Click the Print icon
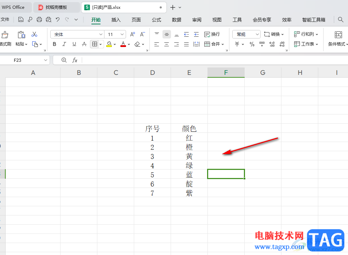Viewport: 348px width, 255px height. 39,20
